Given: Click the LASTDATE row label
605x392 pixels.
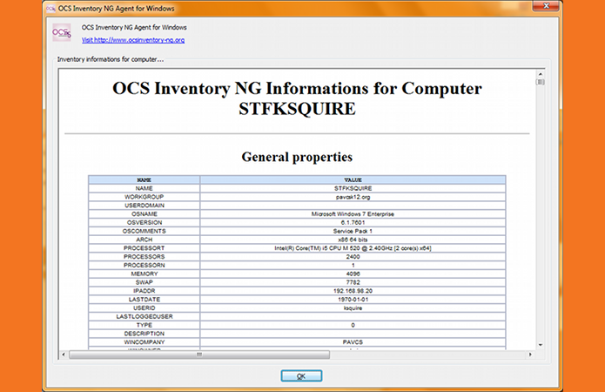Looking at the screenshot, I should coord(144,300).
